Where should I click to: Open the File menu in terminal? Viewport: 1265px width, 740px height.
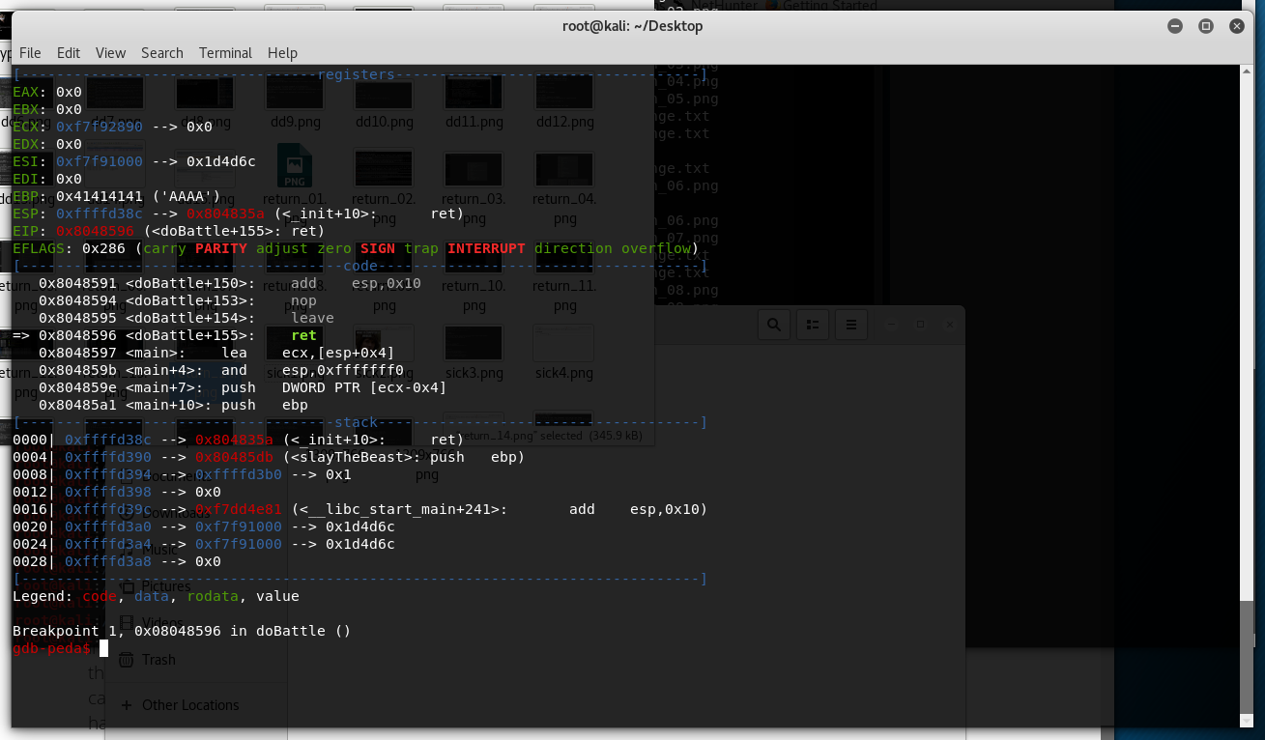click(x=30, y=53)
